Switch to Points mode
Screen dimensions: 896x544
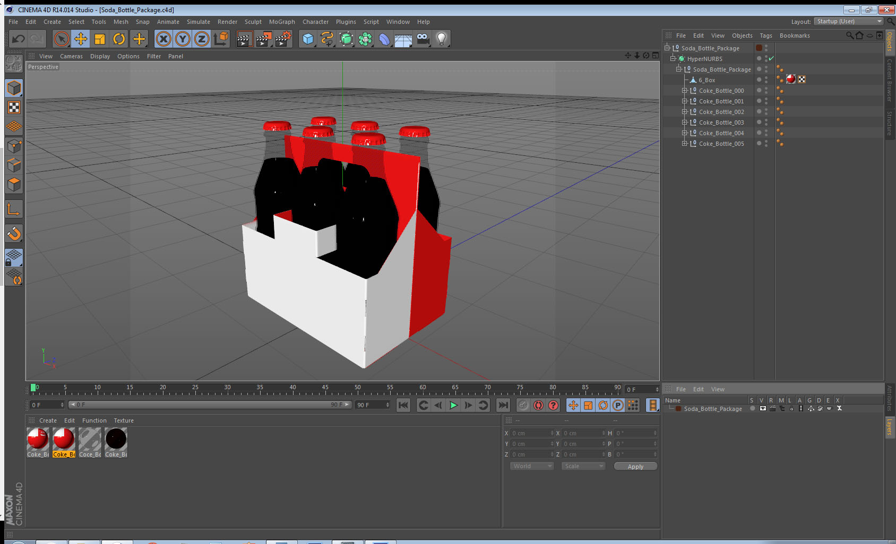pos(14,146)
